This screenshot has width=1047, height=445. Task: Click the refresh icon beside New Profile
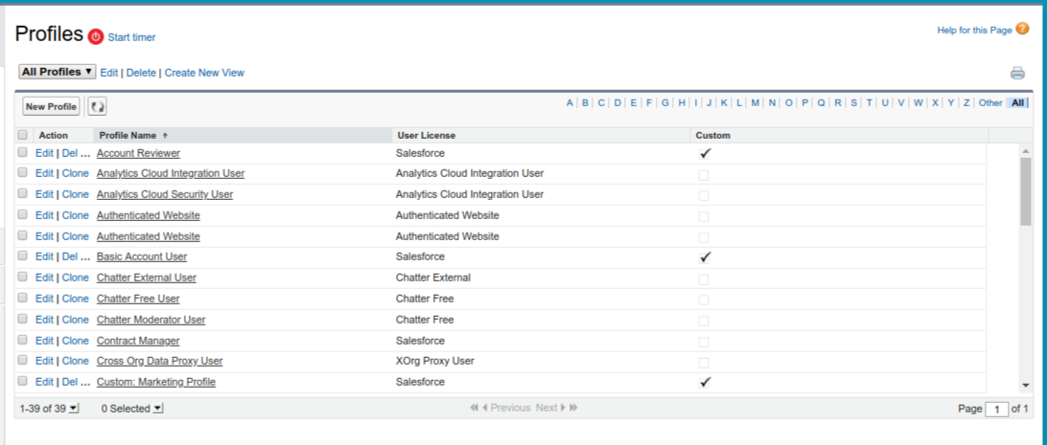(x=97, y=106)
